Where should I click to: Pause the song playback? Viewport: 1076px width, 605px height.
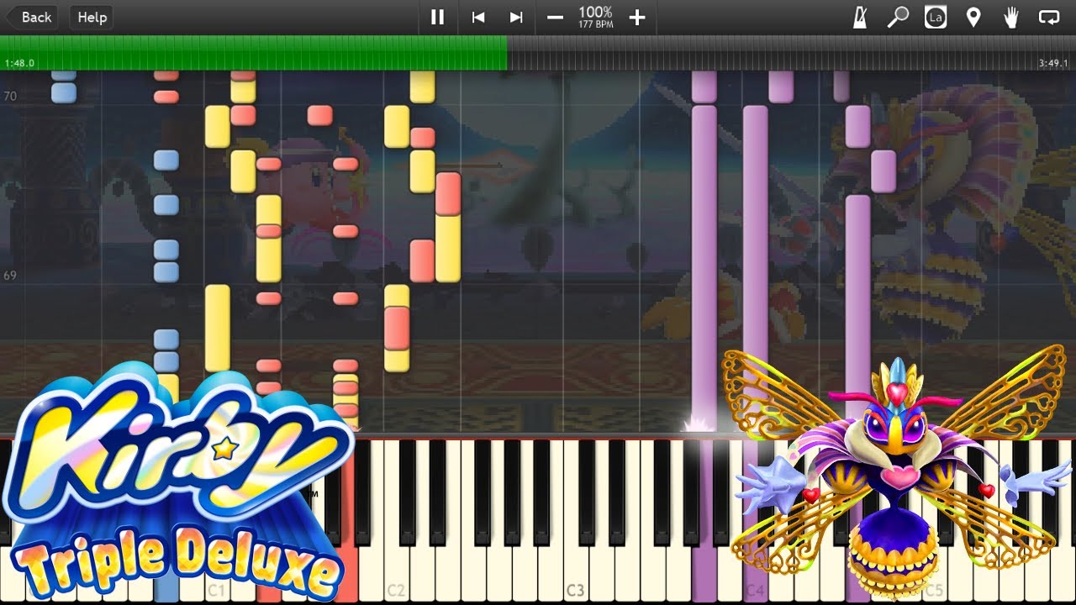coord(437,17)
